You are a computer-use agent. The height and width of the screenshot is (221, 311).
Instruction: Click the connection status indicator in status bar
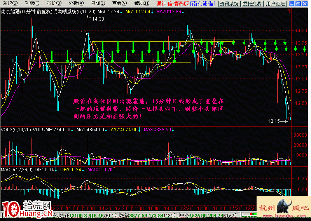point(250,215)
